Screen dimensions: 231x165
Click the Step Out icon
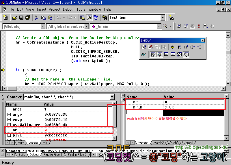point(193,47)
